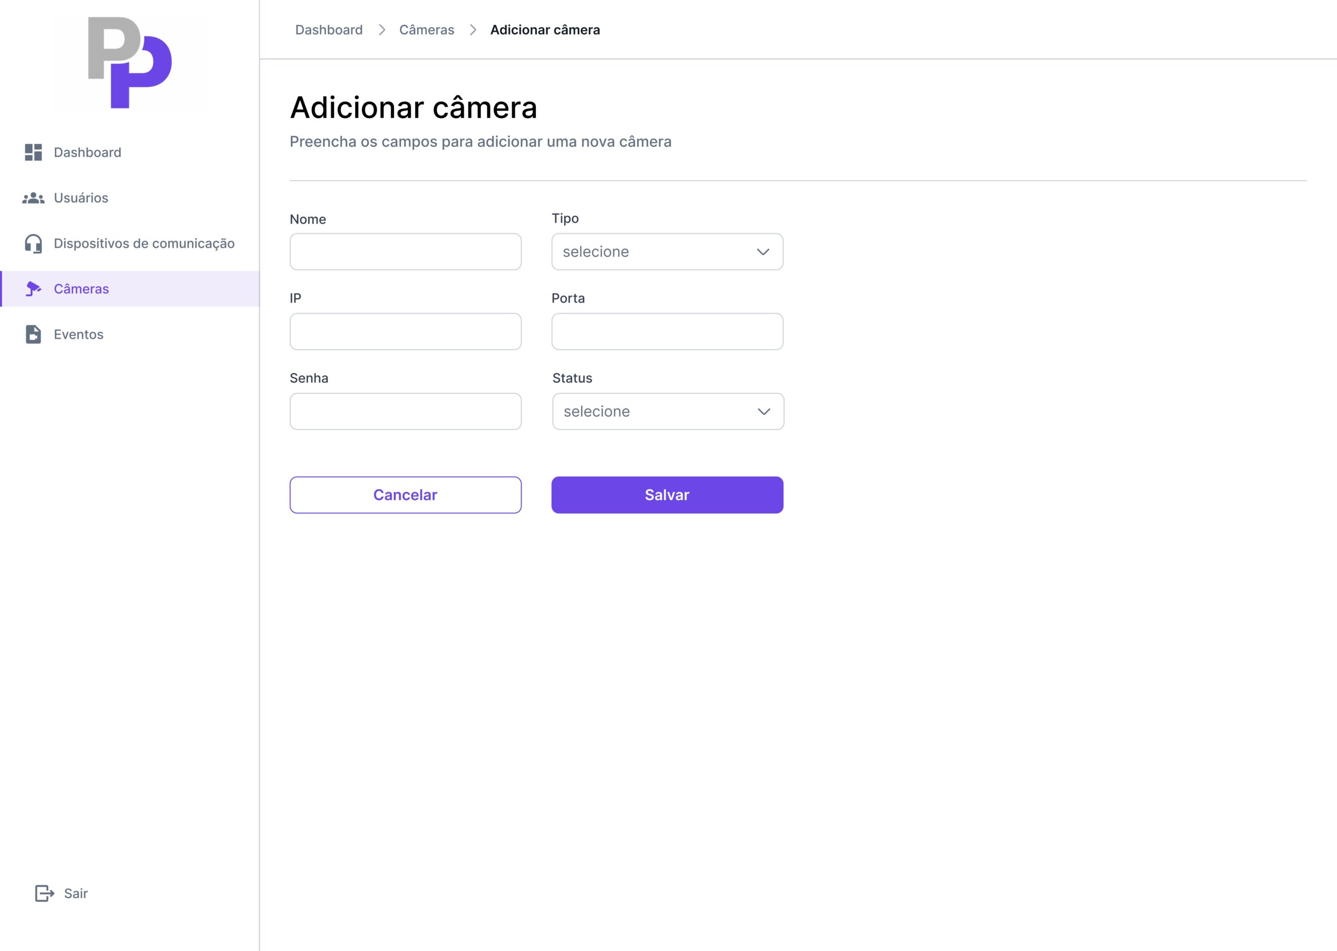Image resolution: width=1337 pixels, height=951 pixels.
Task: Click the PP logo in the sidebar
Action: coord(130,63)
